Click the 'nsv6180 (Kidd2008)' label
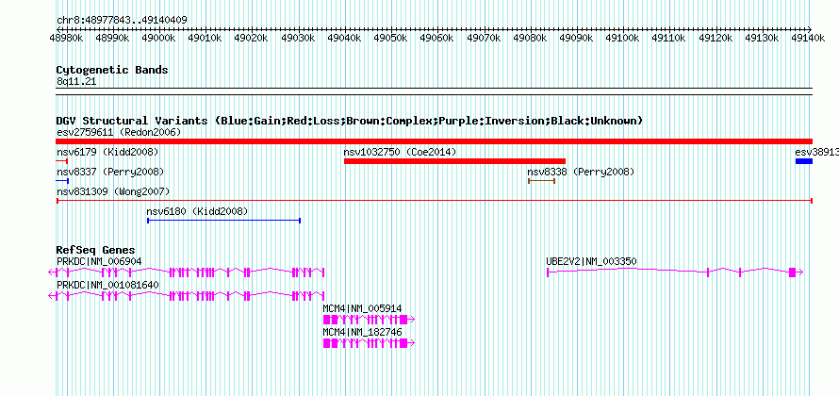The width and height of the screenshot is (839, 396). click(x=197, y=211)
